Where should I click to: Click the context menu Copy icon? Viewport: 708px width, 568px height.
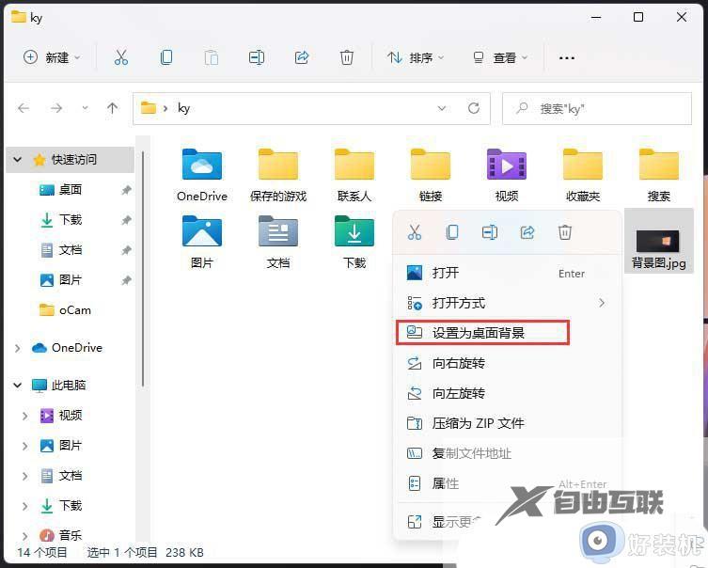click(452, 232)
